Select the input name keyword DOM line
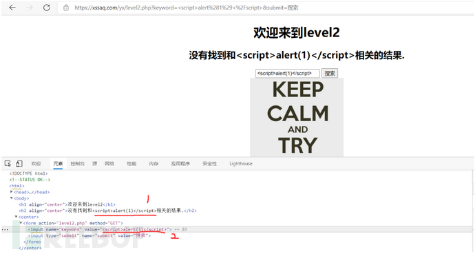Screen dimensions: 475x254 pyautogui.click(x=100, y=229)
